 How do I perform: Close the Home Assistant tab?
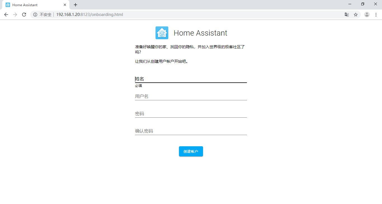[x=65, y=5]
